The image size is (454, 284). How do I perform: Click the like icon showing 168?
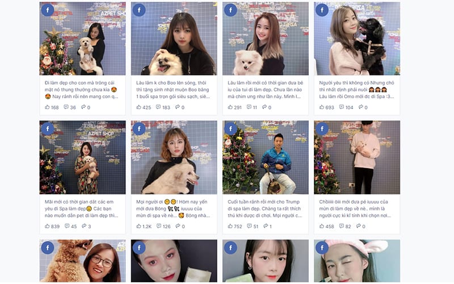(x=47, y=107)
